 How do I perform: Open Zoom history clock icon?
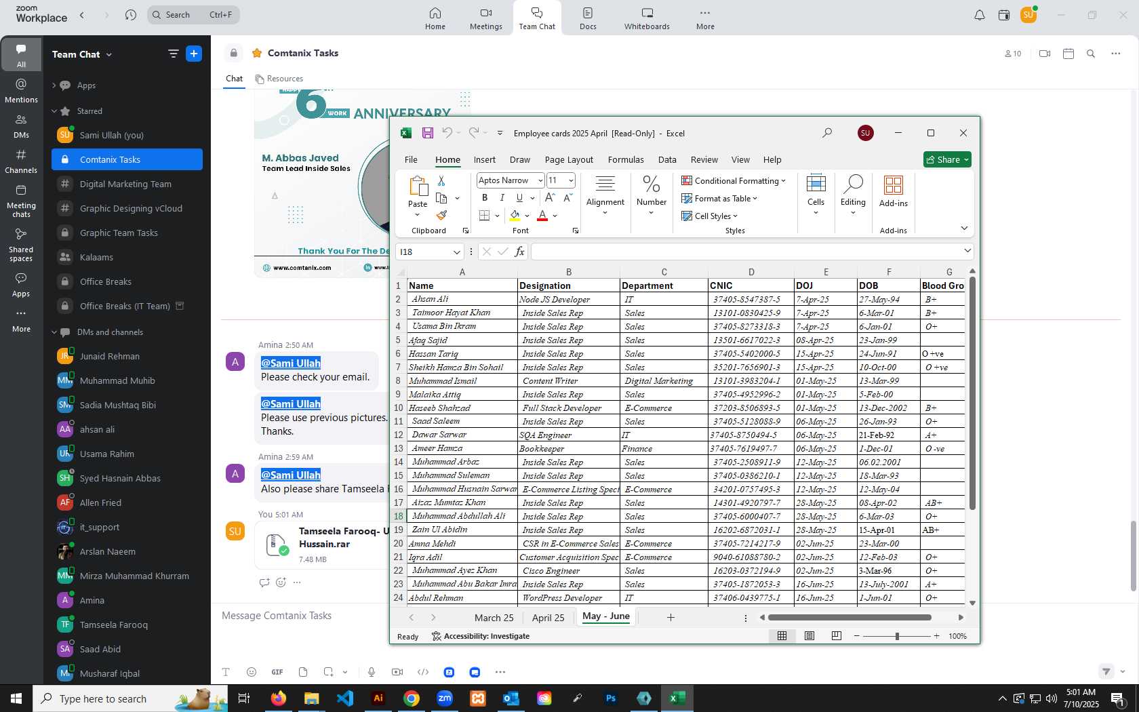131,15
